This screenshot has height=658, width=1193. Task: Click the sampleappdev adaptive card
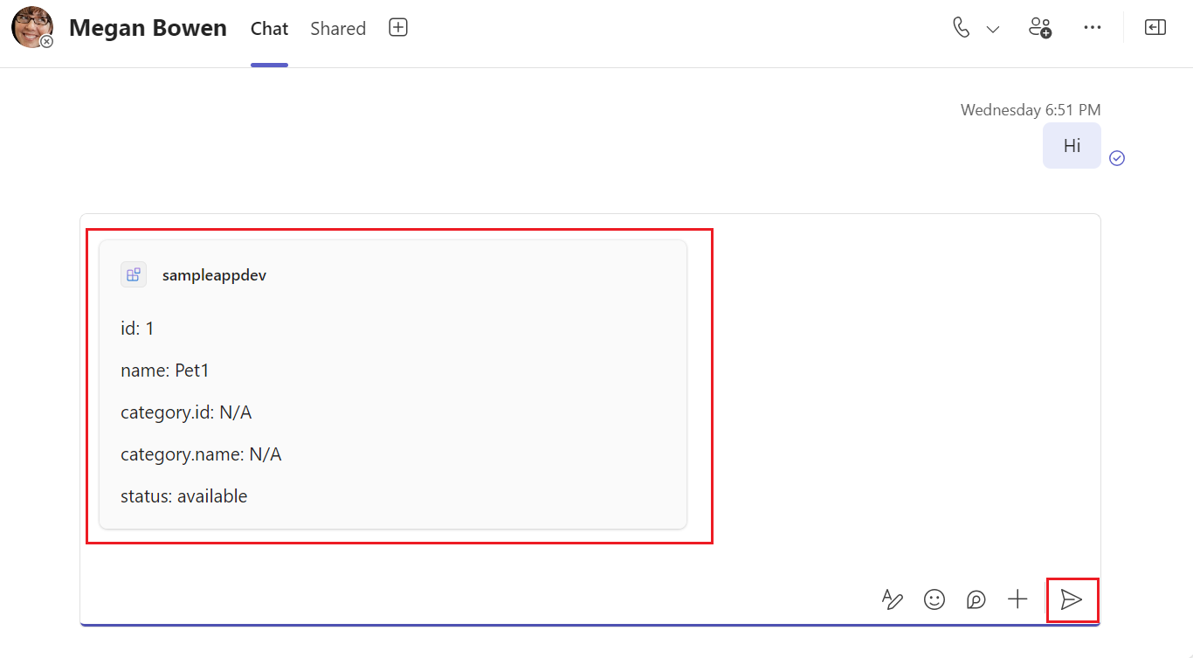coord(393,384)
